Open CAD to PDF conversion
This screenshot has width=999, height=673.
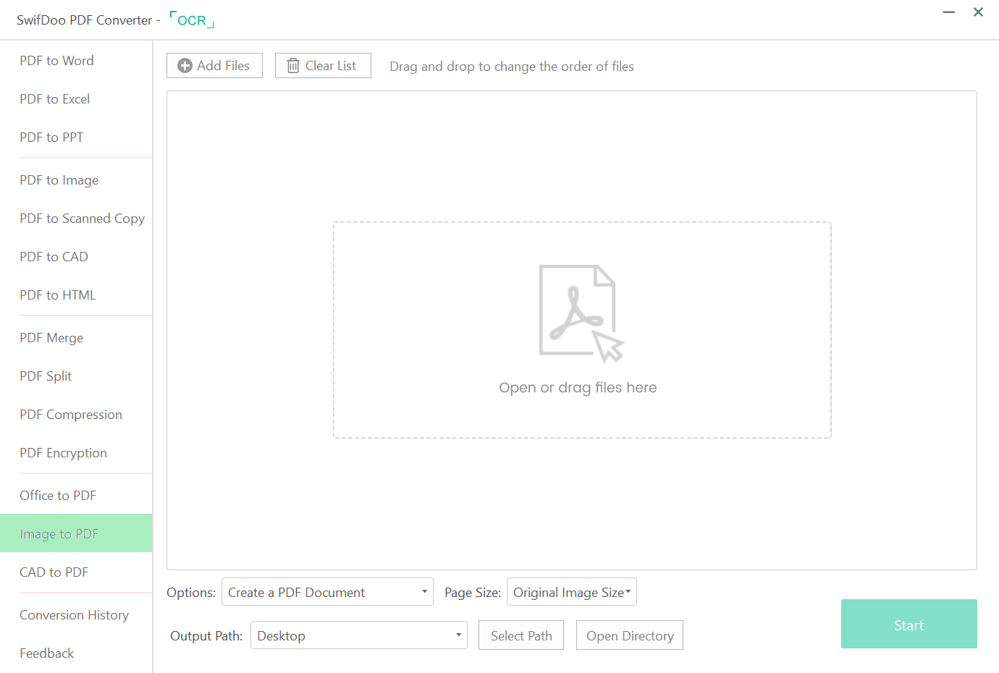pyautogui.click(x=76, y=572)
